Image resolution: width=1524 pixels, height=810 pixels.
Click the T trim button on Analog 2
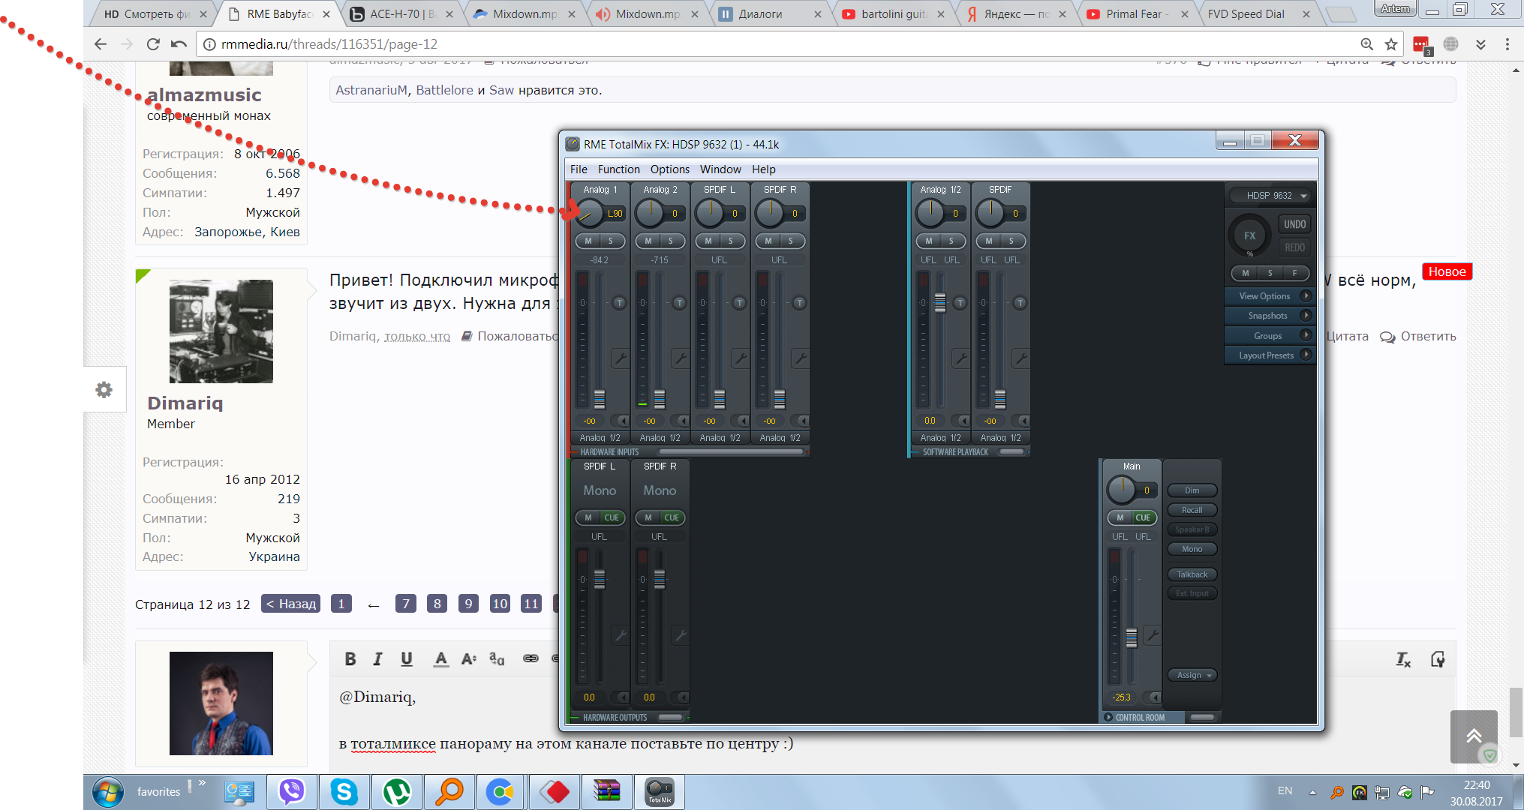tap(679, 303)
